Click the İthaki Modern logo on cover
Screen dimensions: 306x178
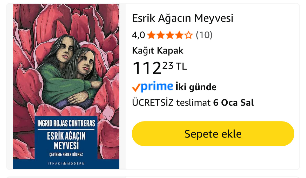click(66, 163)
